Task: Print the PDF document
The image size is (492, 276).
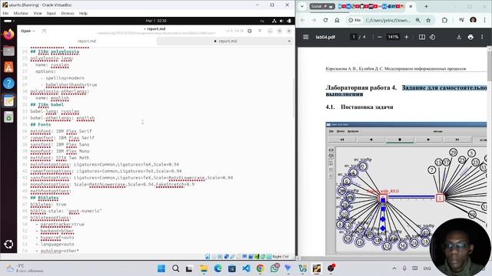Action: (x=470, y=37)
